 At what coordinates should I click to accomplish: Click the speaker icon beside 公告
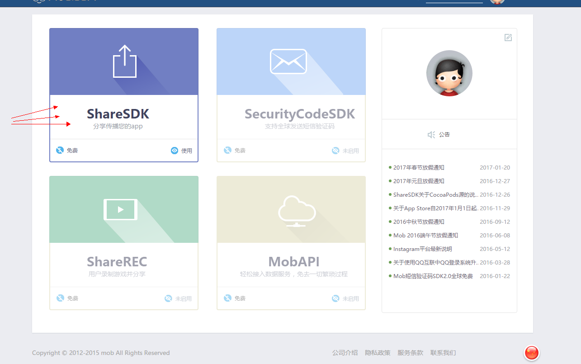point(431,135)
